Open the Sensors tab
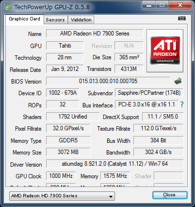The image size is (195, 207). point(55,20)
